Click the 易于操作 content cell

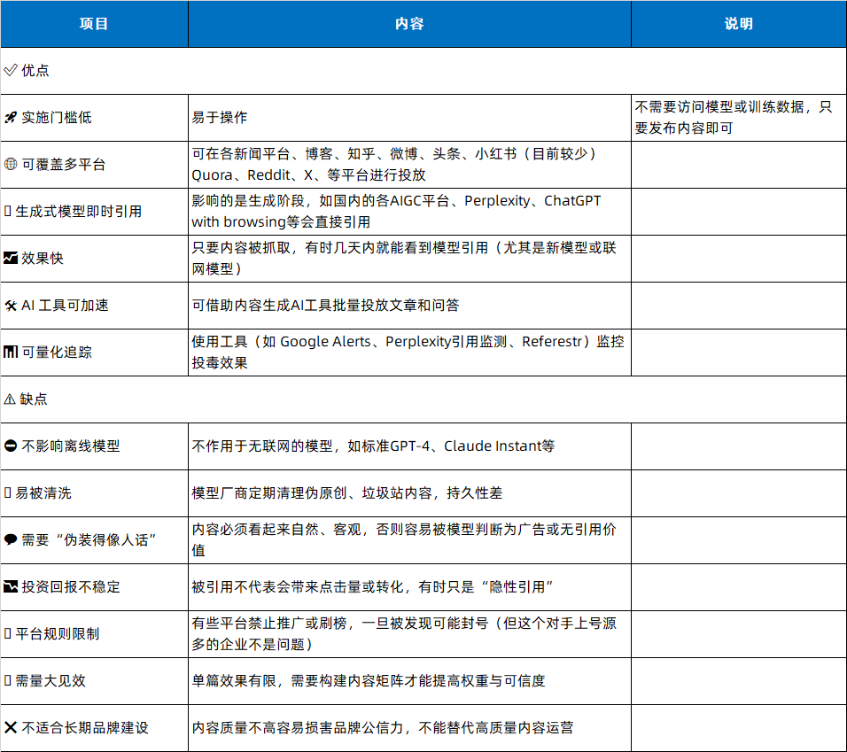point(220,118)
